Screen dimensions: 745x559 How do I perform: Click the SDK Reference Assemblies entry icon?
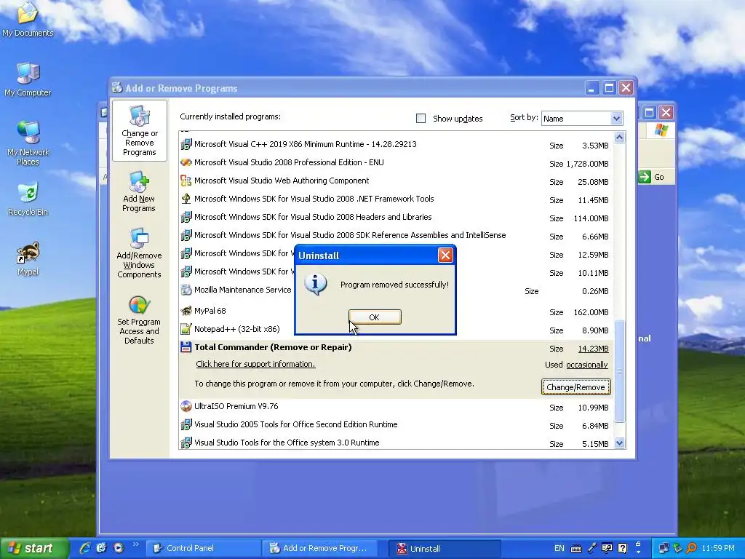click(186, 235)
